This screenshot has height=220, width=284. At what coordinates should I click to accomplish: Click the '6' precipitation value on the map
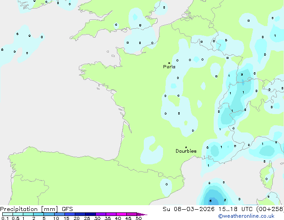coord(211,201)
